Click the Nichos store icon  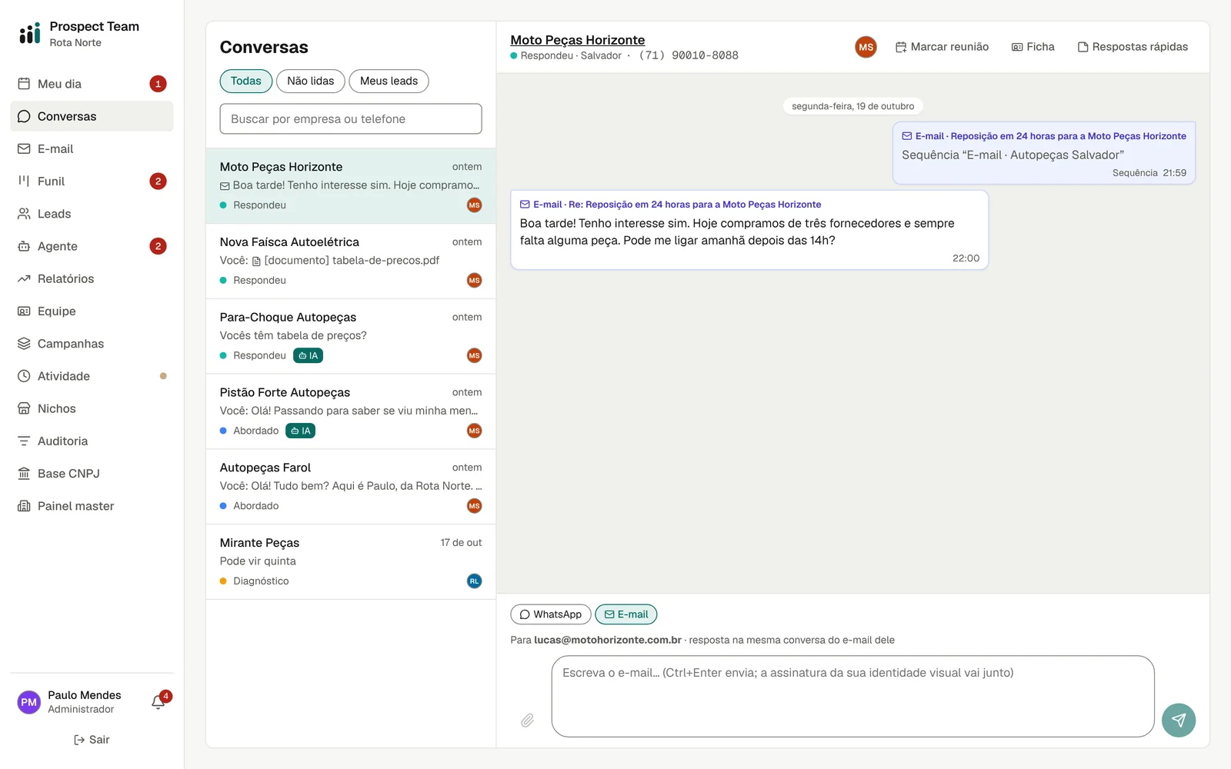(24, 408)
